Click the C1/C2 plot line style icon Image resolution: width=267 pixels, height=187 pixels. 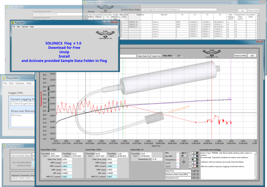pyautogui.click(x=178, y=163)
